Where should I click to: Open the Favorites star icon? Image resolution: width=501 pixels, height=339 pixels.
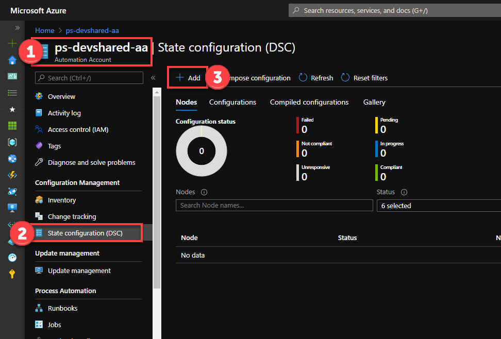[x=12, y=109]
